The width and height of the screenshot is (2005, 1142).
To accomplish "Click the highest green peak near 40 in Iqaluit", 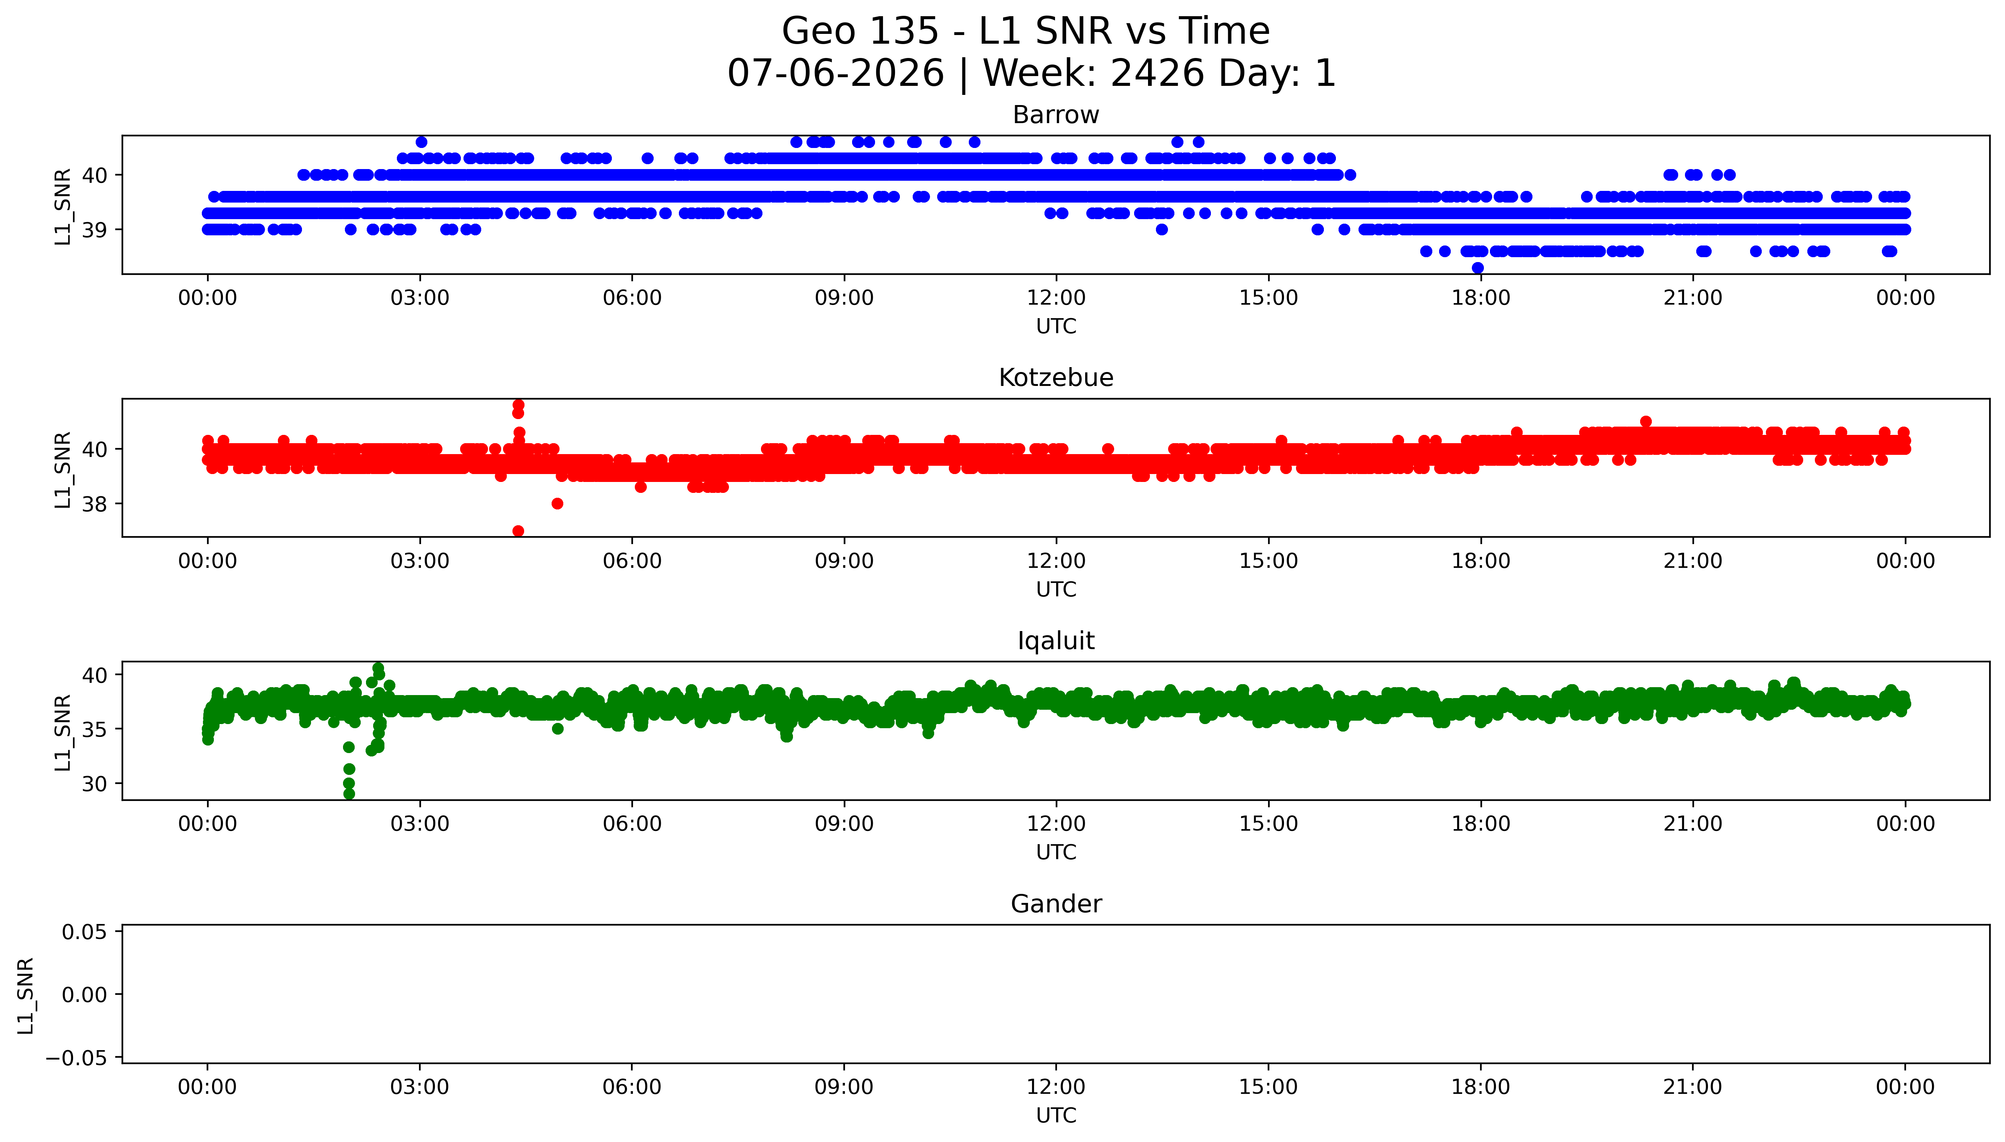I will click(x=379, y=668).
